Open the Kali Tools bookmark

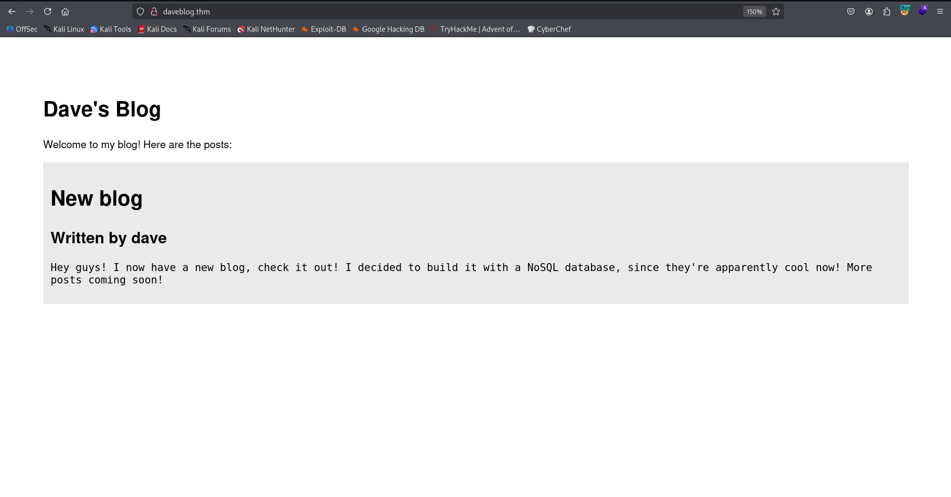(x=111, y=29)
